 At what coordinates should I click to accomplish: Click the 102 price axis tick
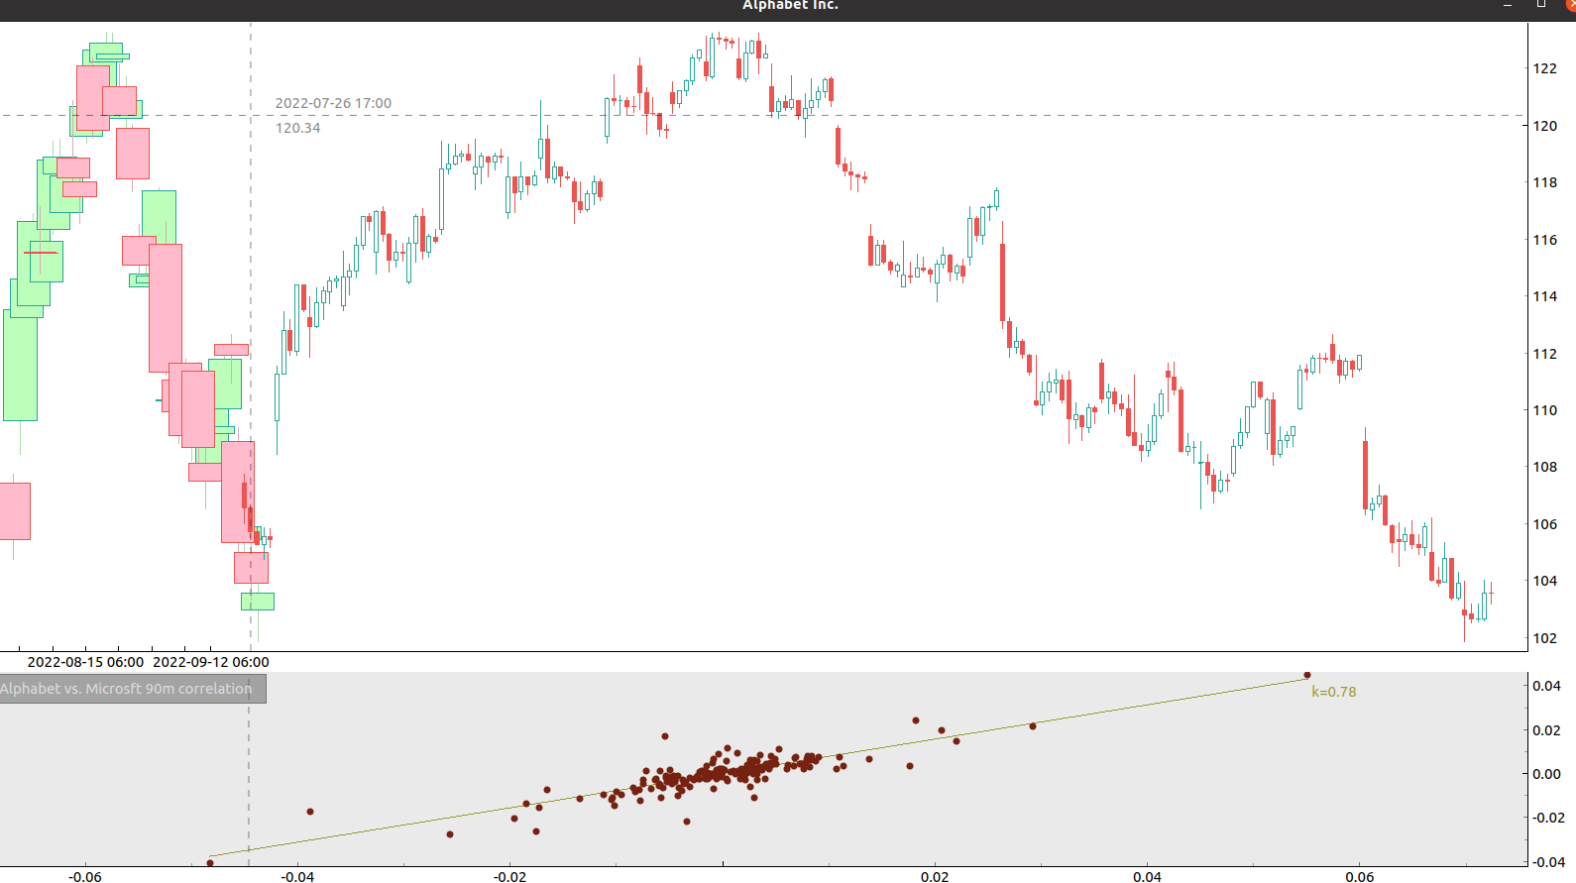(1544, 638)
